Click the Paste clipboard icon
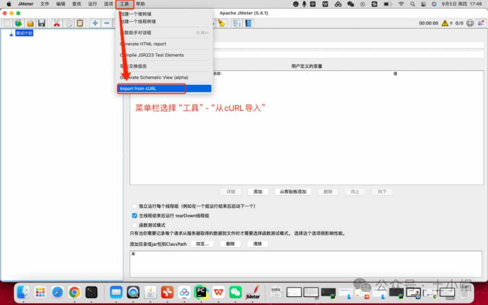Viewport: 488px width, 305px height. 80,23
